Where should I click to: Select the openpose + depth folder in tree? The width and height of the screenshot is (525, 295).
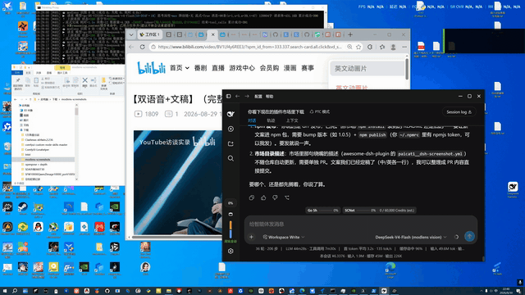pyautogui.click(x=36, y=165)
